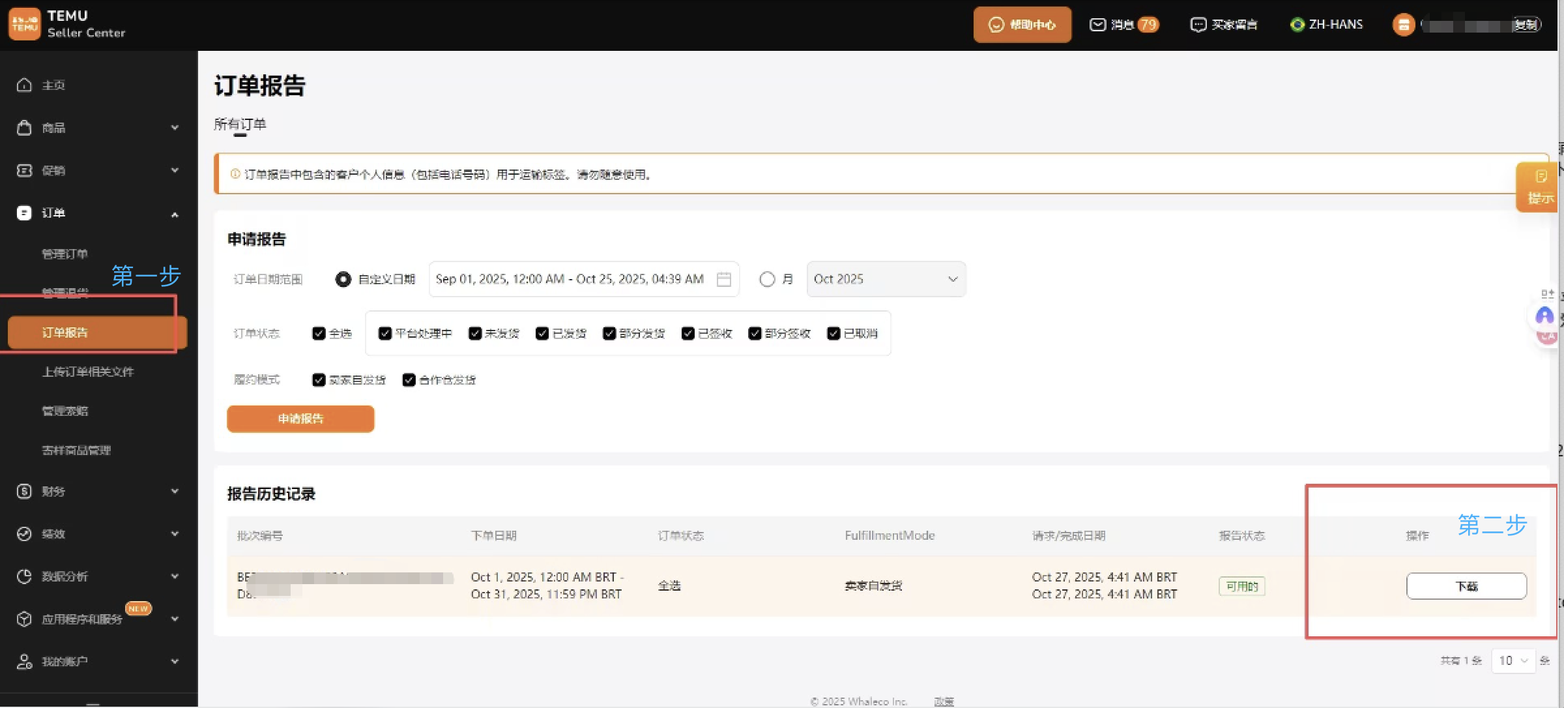
Task: Toggle the 合作仓发货 checkbox
Action: (x=409, y=380)
